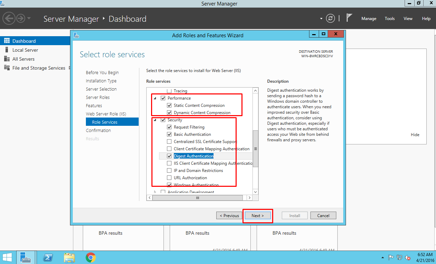Go to the Features wizard step

(x=94, y=105)
